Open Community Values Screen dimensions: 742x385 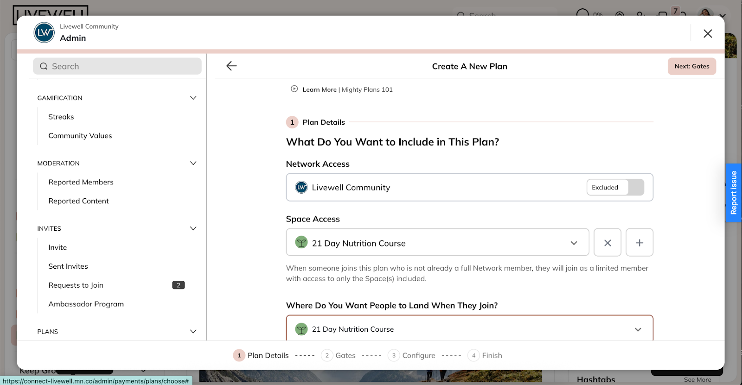(x=80, y=136)
